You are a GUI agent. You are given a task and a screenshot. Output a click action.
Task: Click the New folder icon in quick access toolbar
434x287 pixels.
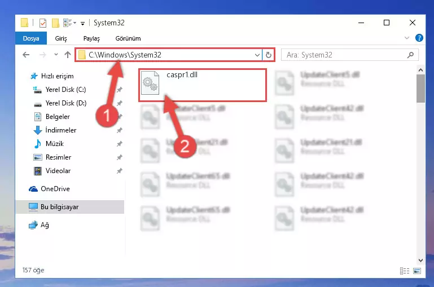(55, 23)
